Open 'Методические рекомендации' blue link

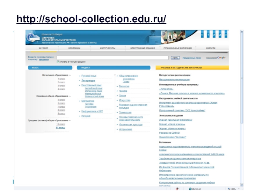pos(174,79)
